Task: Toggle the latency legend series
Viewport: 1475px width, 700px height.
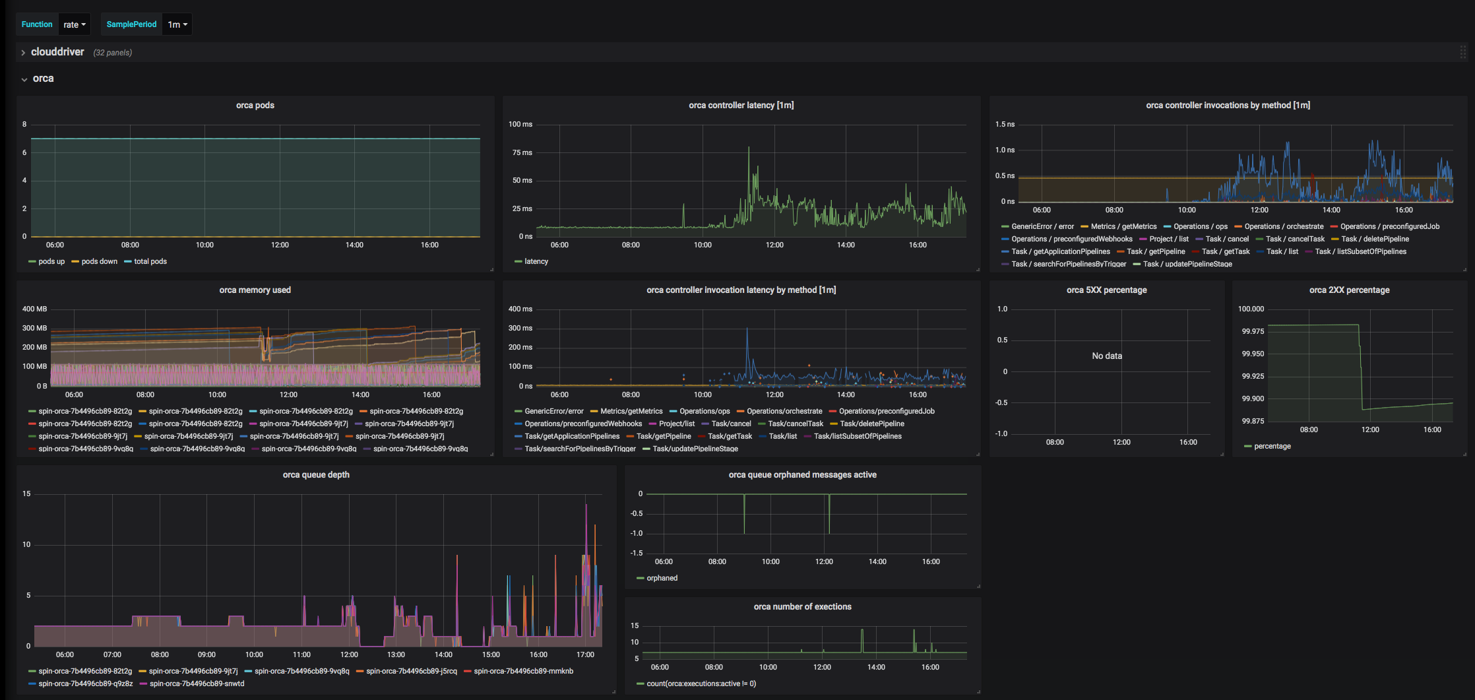Action: coord(536,261)
